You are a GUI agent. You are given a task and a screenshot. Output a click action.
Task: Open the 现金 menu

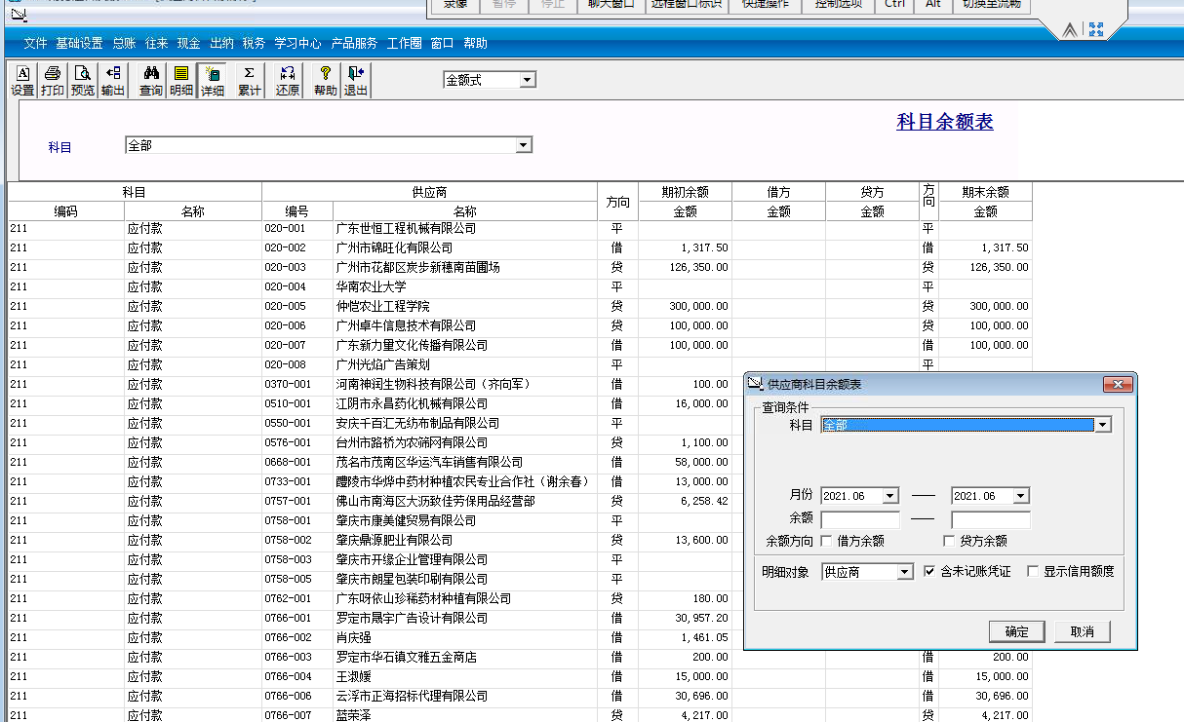189,43
